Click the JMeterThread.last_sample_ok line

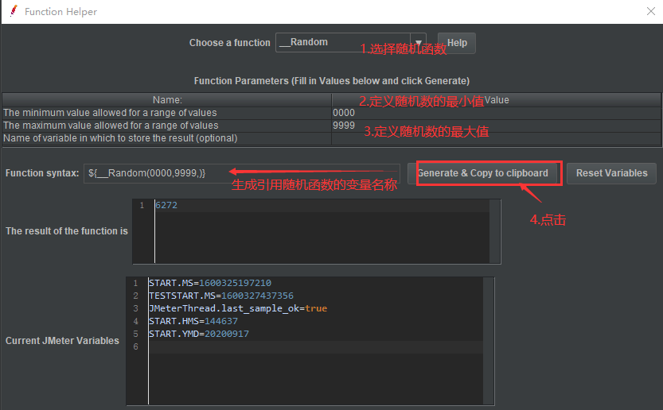(x=237, y=308)
